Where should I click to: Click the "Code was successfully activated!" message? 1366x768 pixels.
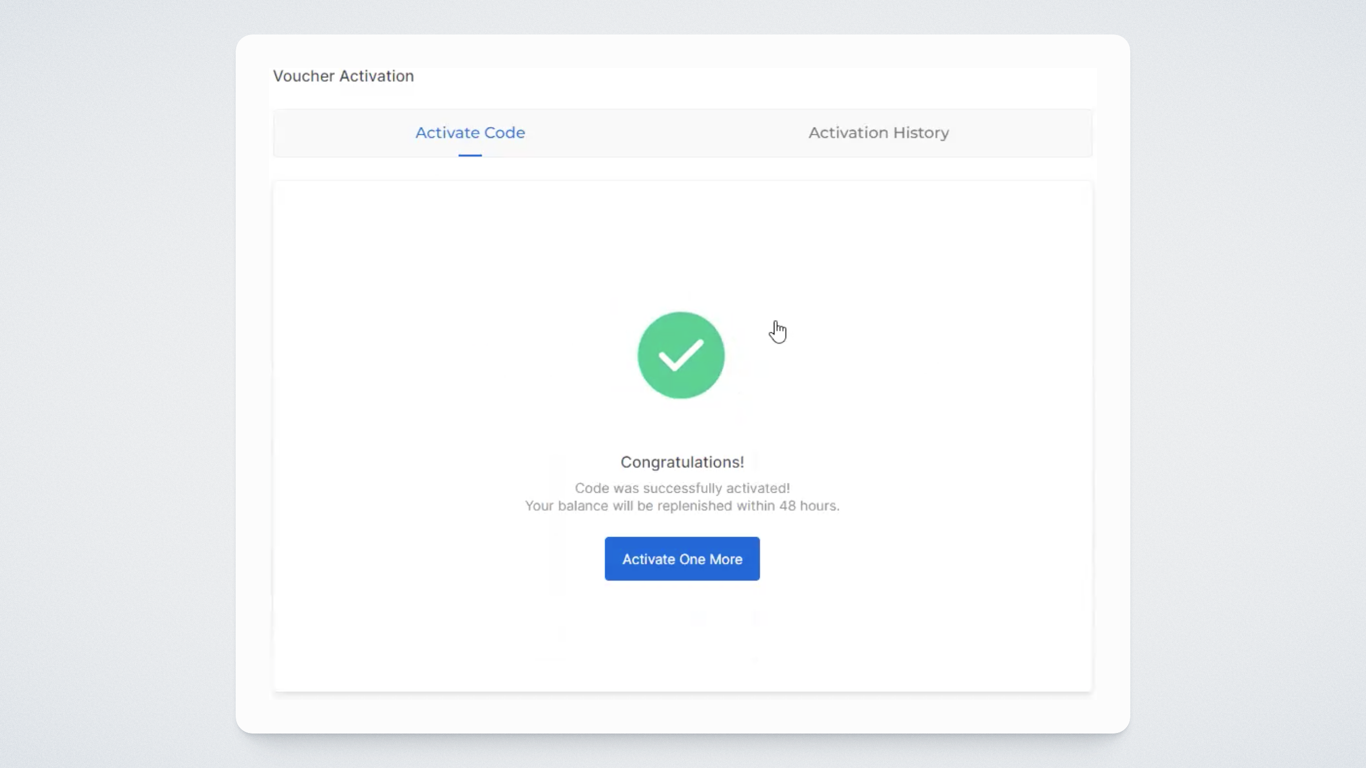click(682, 488)
